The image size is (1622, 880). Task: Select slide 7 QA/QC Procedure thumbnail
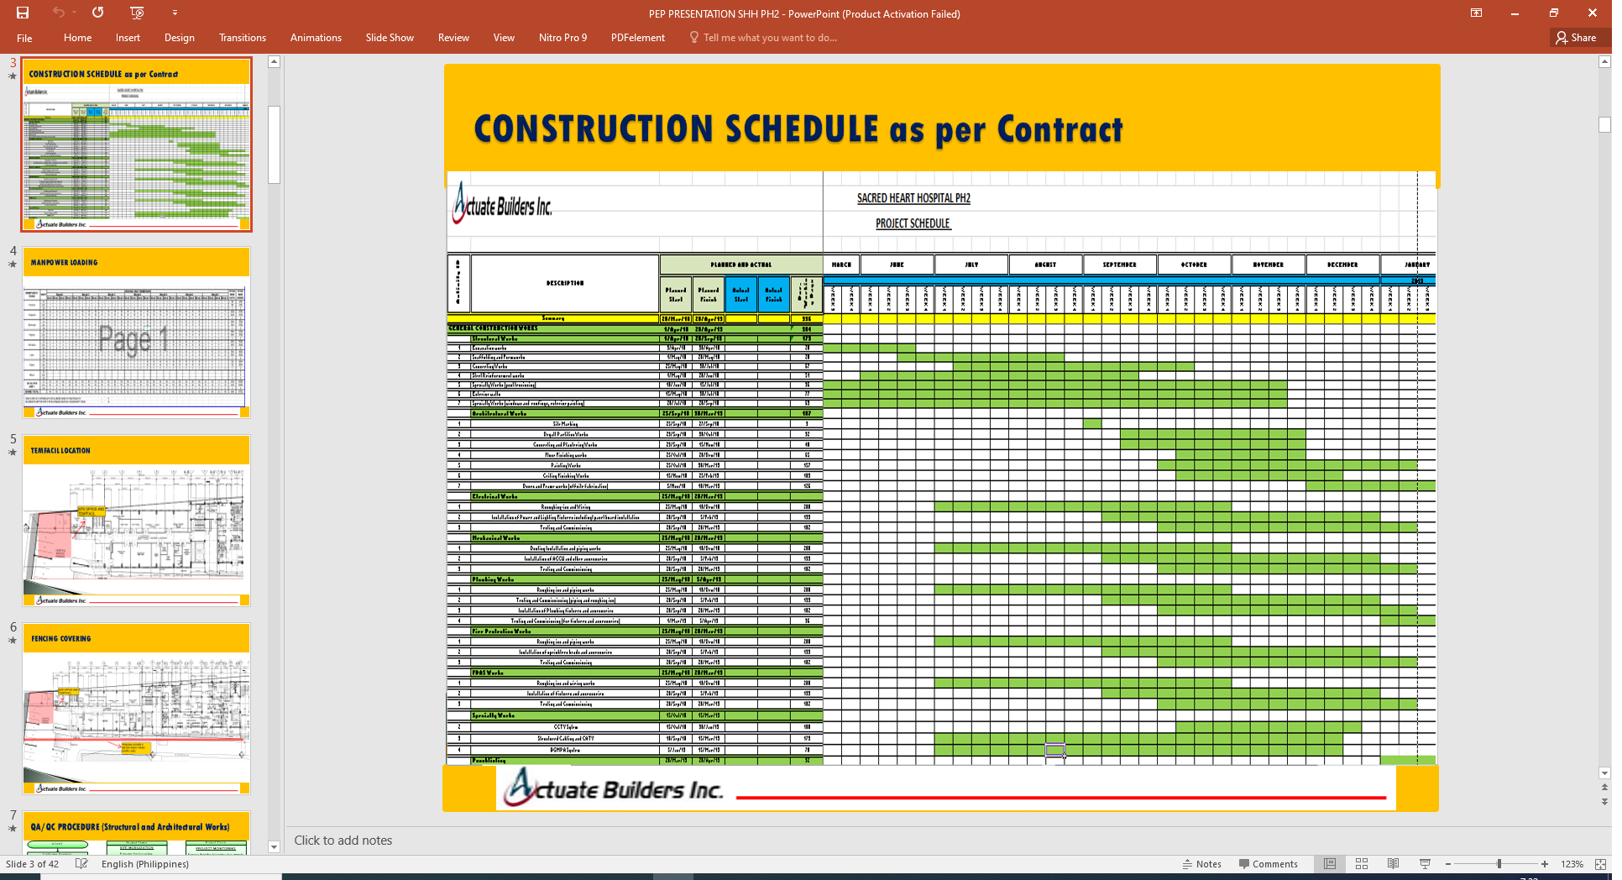(136, 833)
